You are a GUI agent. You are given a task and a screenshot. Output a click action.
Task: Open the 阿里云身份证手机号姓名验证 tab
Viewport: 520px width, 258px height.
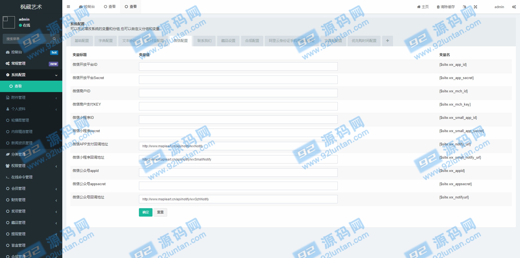[292, 41]
